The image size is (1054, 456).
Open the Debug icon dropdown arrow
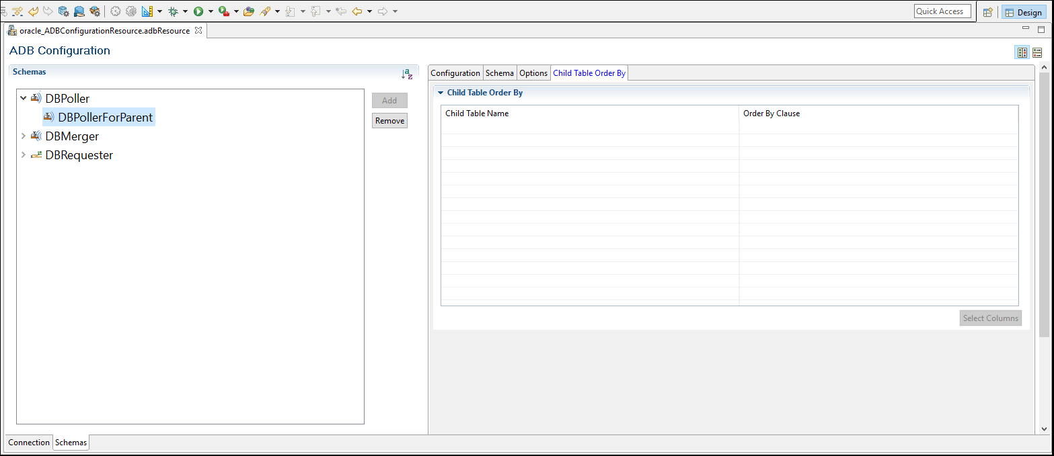click(185, 11)
